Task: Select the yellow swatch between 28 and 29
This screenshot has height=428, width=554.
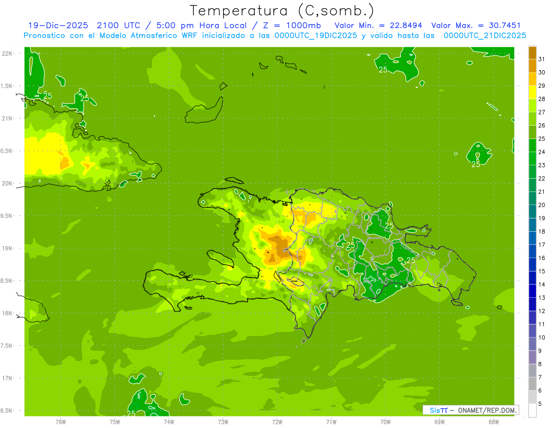Action: tap(532, 92)
